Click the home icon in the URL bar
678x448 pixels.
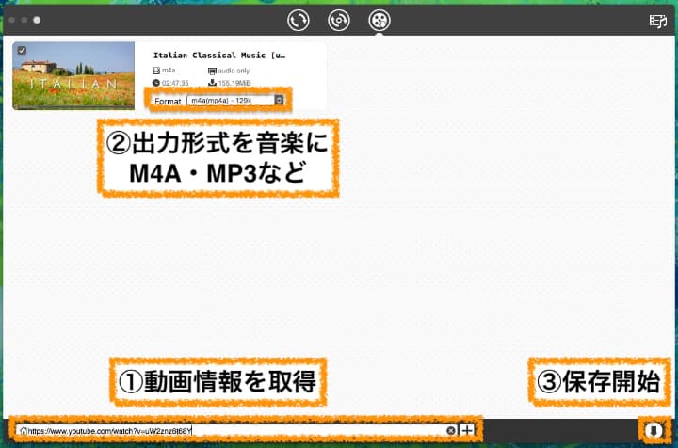(x=23, y=431)
